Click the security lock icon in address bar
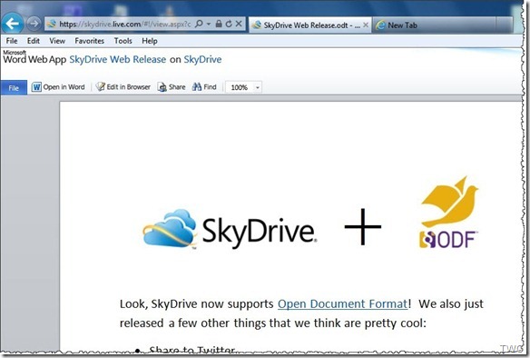This screenshot has height=358, width=530. point(219,24)
